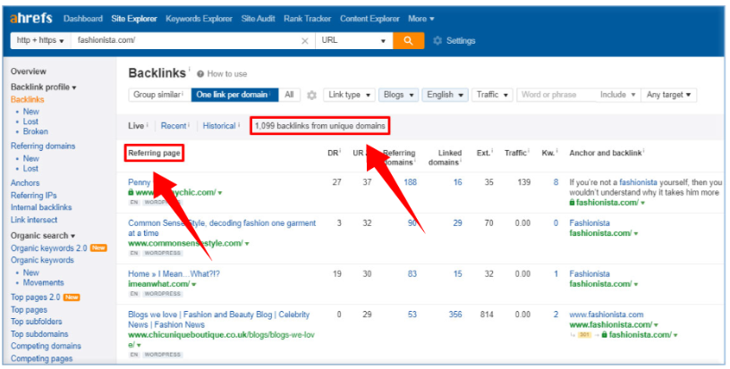Sort by the Kw. column header
The width and height of the screenshot is (730, 369).
[x=549, y=153]
